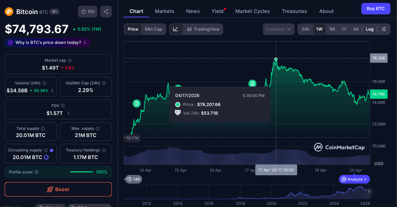This screenshot has height=207, width=397.
Task: Click the news event marker near 14 Apr
Action: pos(137,103)
